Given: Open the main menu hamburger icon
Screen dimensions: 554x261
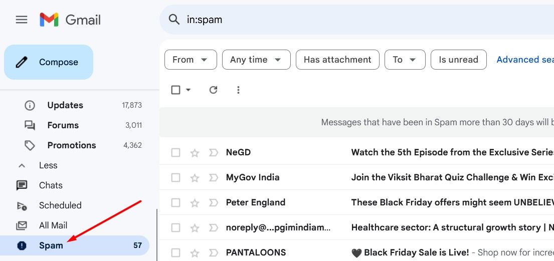Looking at the screenshot, I should [22, 20].
